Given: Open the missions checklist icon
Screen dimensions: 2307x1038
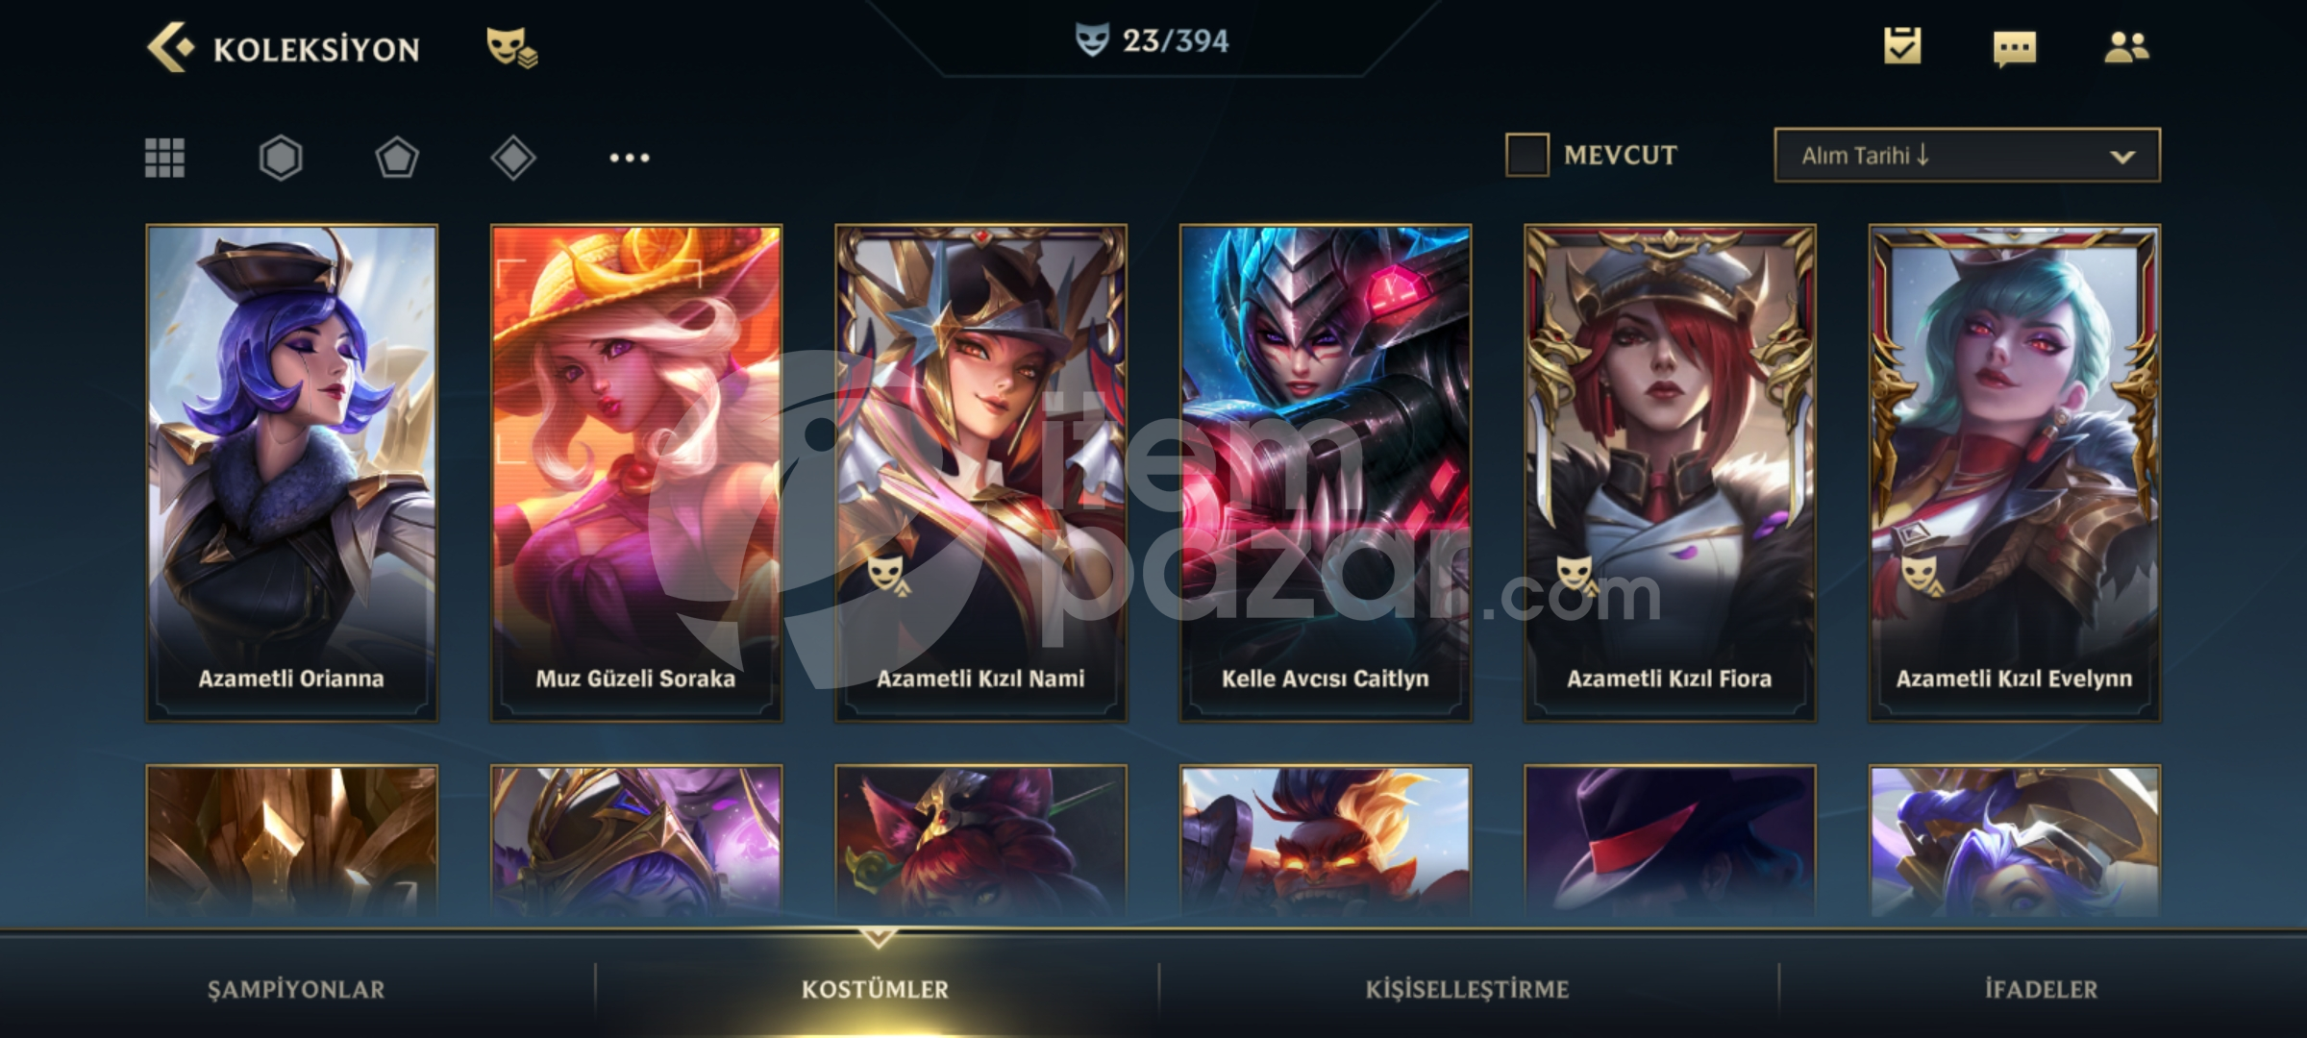Looking at the screenshot, I should (x=1902, y=46).
